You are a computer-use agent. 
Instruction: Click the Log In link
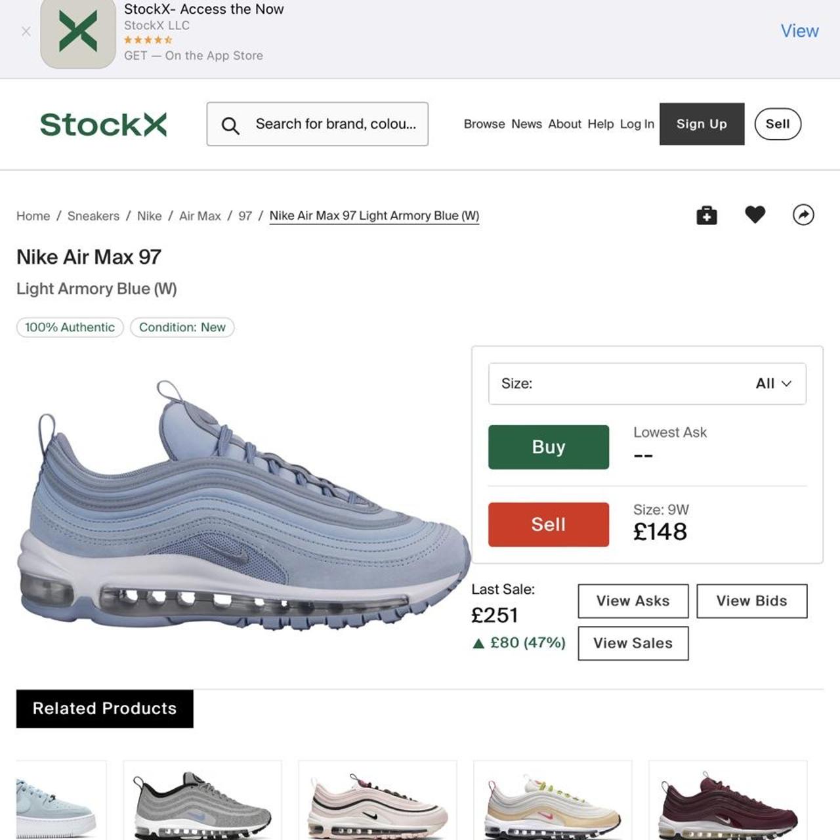[637, 124]
